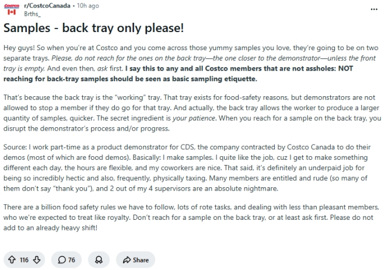Viewport: 385px width, 270px height.
Task: Give an award using the award icon
Action: [99, 260]
